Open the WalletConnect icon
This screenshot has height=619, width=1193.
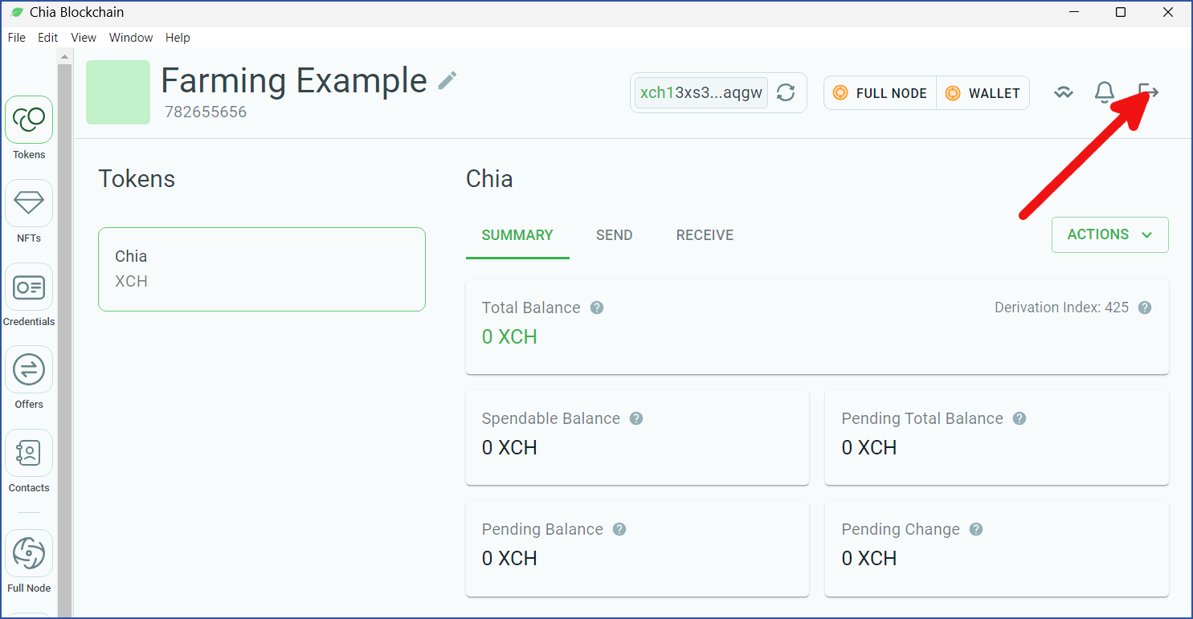coord(1064,93)
